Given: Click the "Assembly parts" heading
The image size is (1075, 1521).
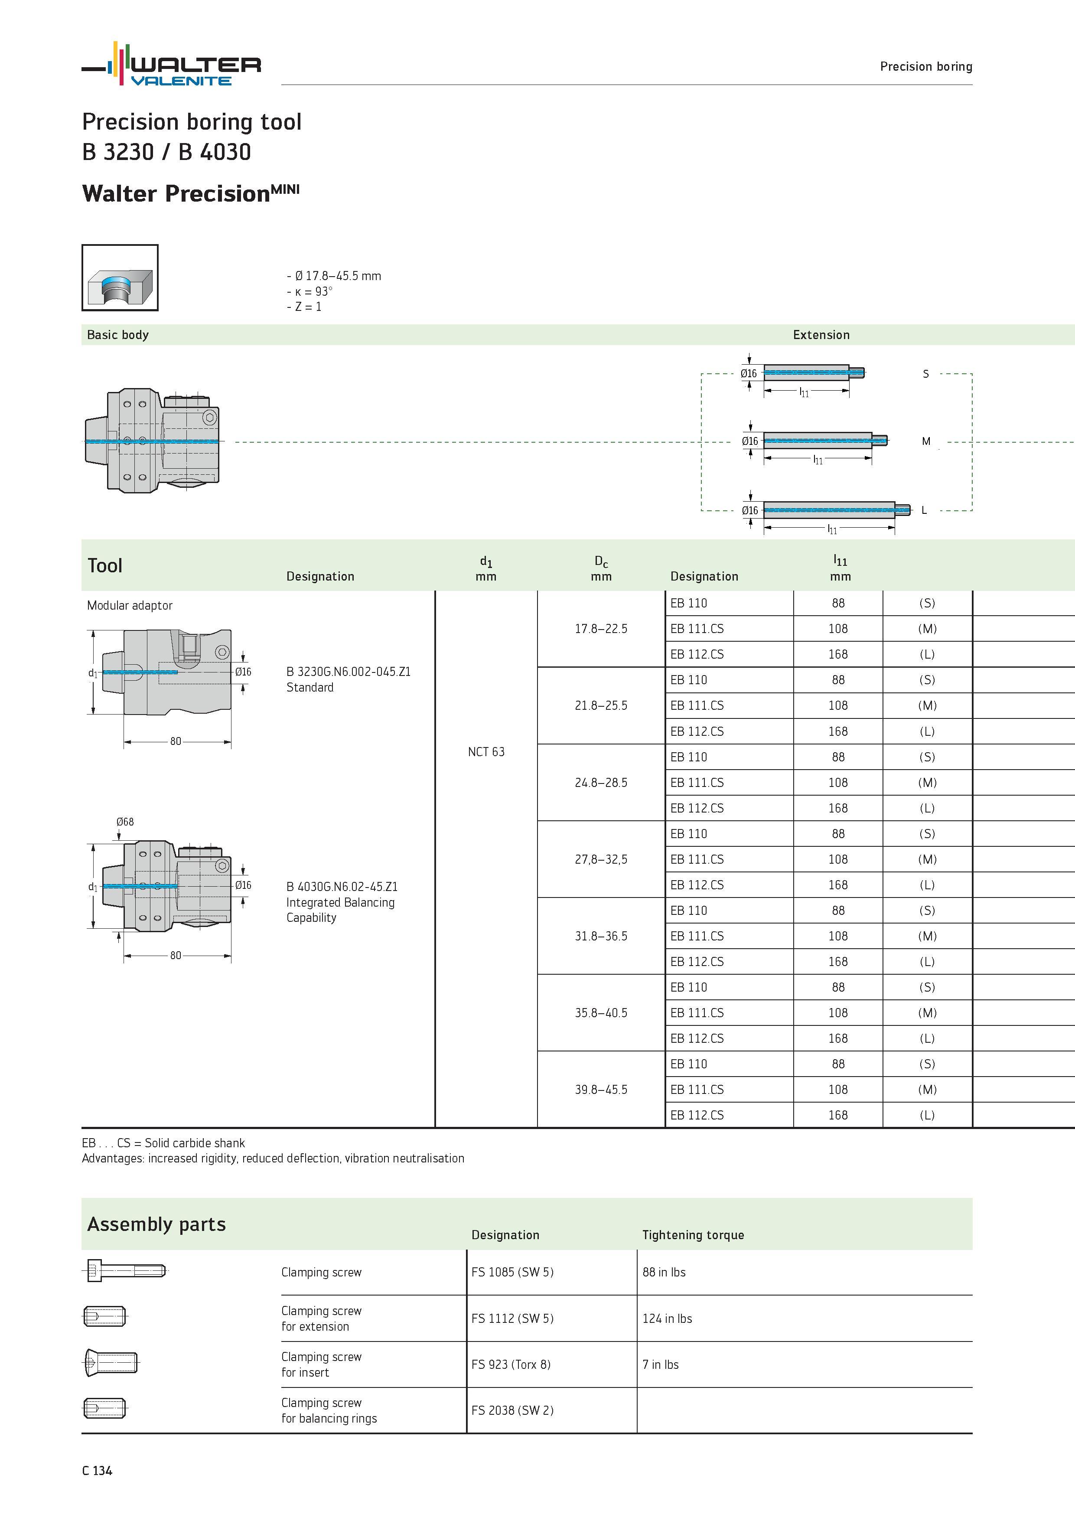Looking at the screenshot, I should click(156, 1224).
